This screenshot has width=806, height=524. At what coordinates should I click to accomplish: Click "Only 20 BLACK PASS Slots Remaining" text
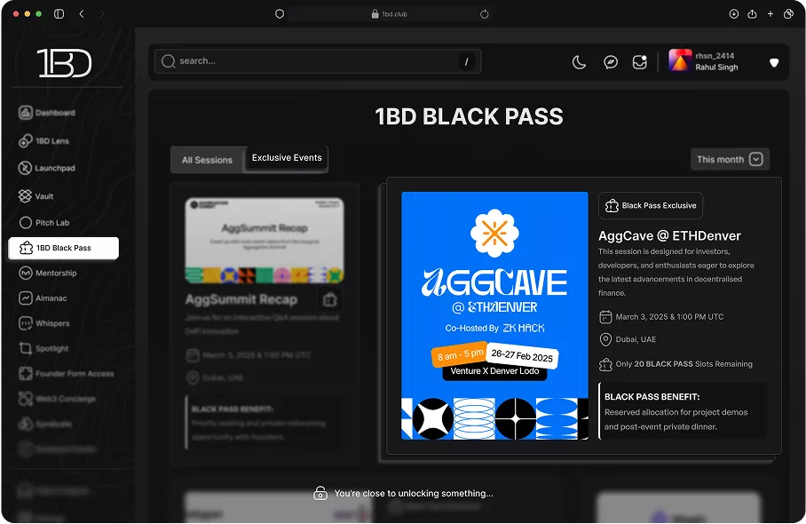click(684, 364)
